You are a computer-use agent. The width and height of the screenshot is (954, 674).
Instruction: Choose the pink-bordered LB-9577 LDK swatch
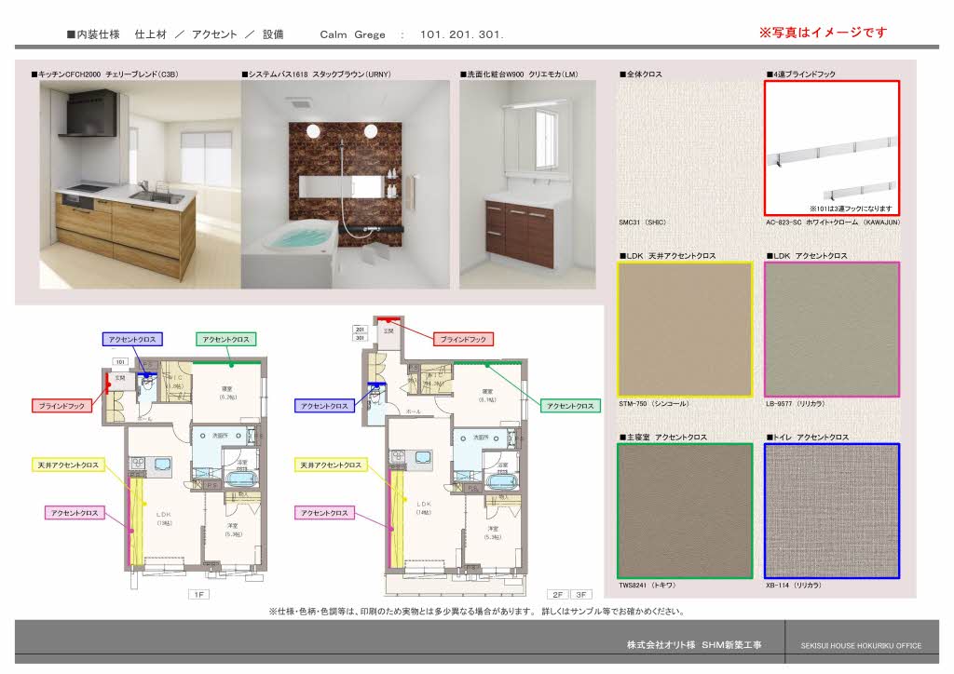pos(832,330)
